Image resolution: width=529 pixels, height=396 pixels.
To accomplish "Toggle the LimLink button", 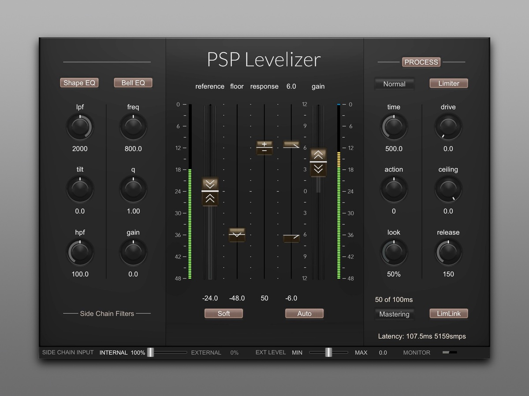I will point(449,313).
